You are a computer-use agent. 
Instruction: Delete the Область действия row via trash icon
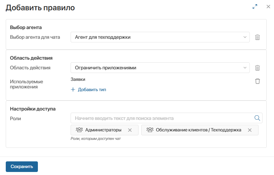pos(257,68)
